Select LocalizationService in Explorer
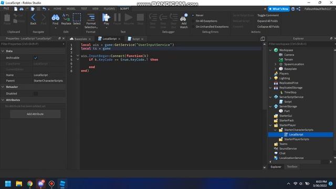The width and height of the screenshot is (336, 189). click(291, 158)
